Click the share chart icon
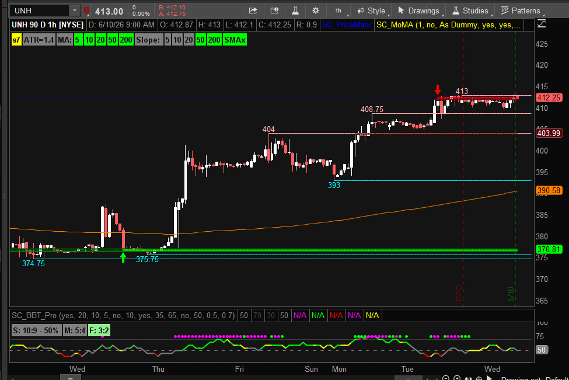Viewport: 569px width, 380px height. click(253, 11)
